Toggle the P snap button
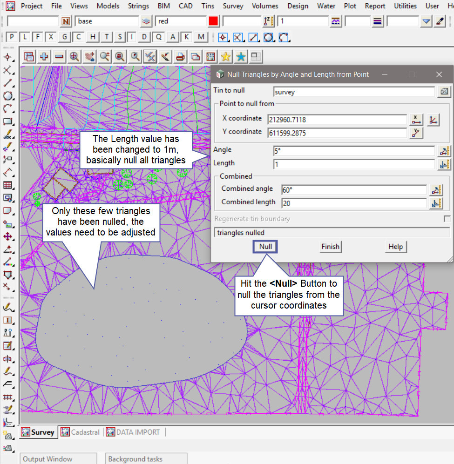 [x=12, y=37]
